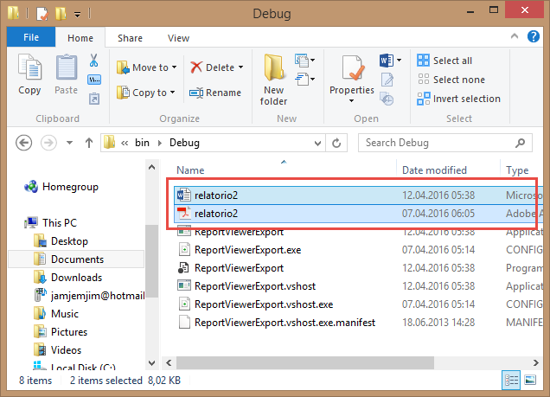
Task: Open the File menu tab
Action: (x=31, y=38)
